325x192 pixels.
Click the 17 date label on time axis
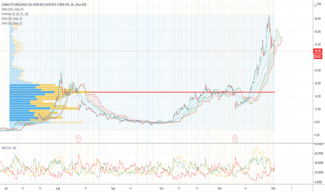click(85, 188)
